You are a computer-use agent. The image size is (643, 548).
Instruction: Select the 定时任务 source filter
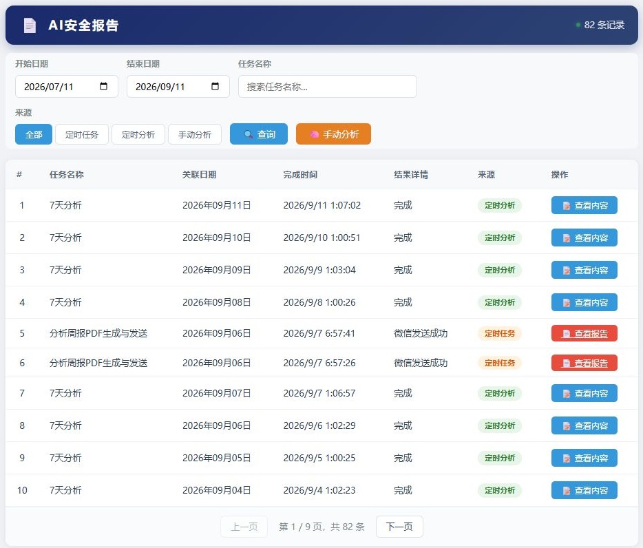coord(82,134)
